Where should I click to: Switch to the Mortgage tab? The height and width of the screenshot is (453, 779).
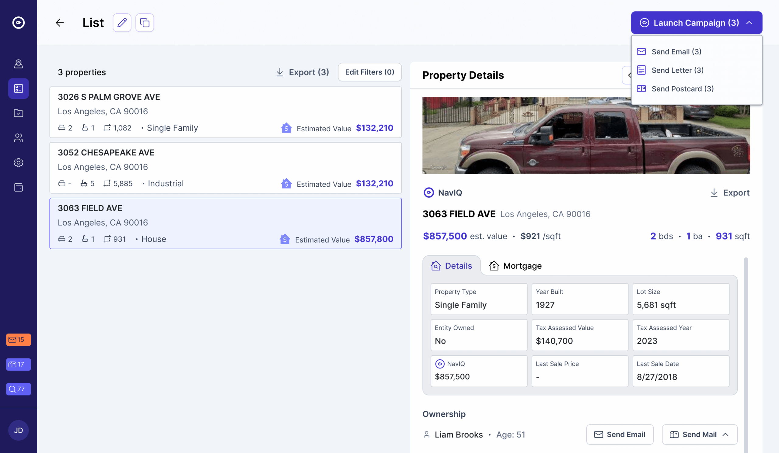click(515, 265)
